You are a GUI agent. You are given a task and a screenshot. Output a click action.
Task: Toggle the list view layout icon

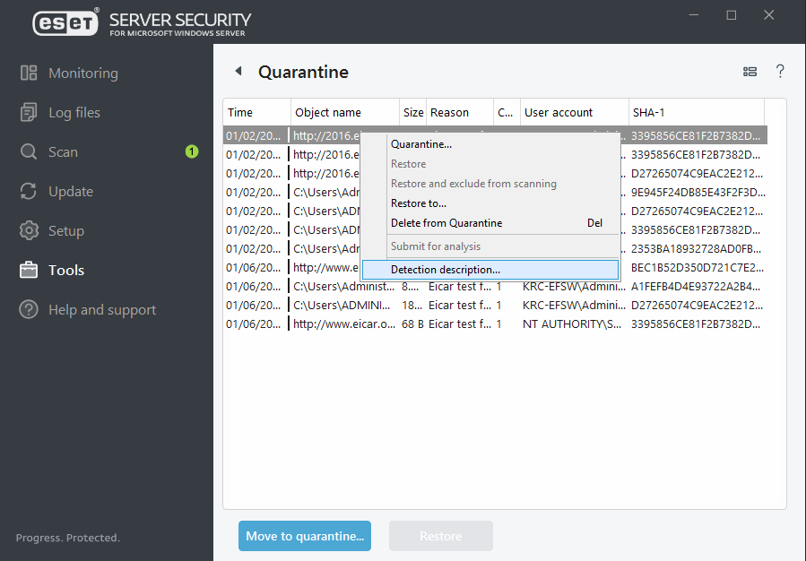tap(750, 72)
